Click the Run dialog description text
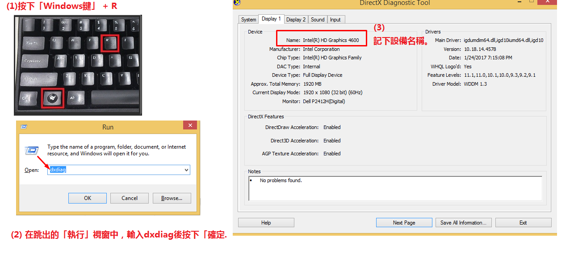Image resolution: width=574 pixels, height=254 pixels. pyautogui.click(x=117, y=150)
